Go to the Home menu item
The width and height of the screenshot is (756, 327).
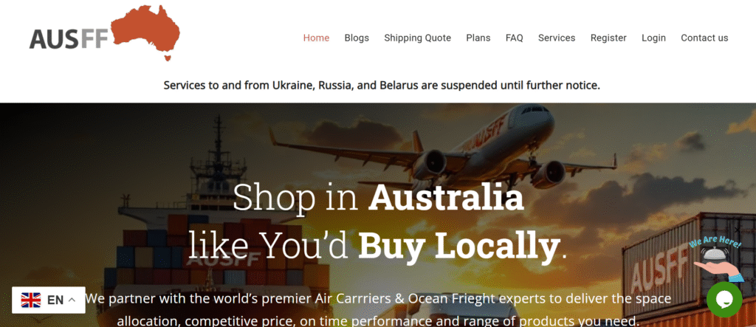[316, 38]
